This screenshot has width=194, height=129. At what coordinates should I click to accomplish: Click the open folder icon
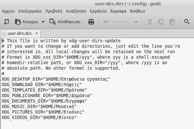pos(18,22)
